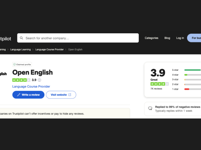
Task: Click the star rating under Great label
Action: point(159,84)
